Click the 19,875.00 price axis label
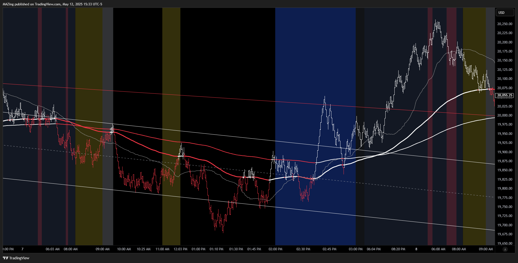 505,161
